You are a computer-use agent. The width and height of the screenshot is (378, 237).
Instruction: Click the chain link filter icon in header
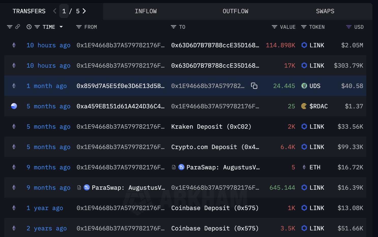18,27
